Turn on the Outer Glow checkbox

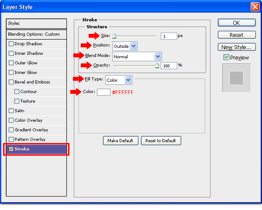coord(11,63)
